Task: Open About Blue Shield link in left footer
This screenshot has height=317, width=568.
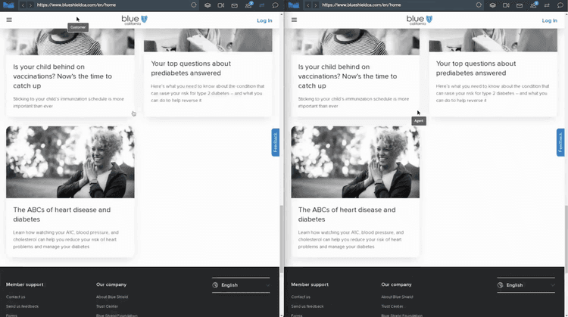Action: point(111,297)
